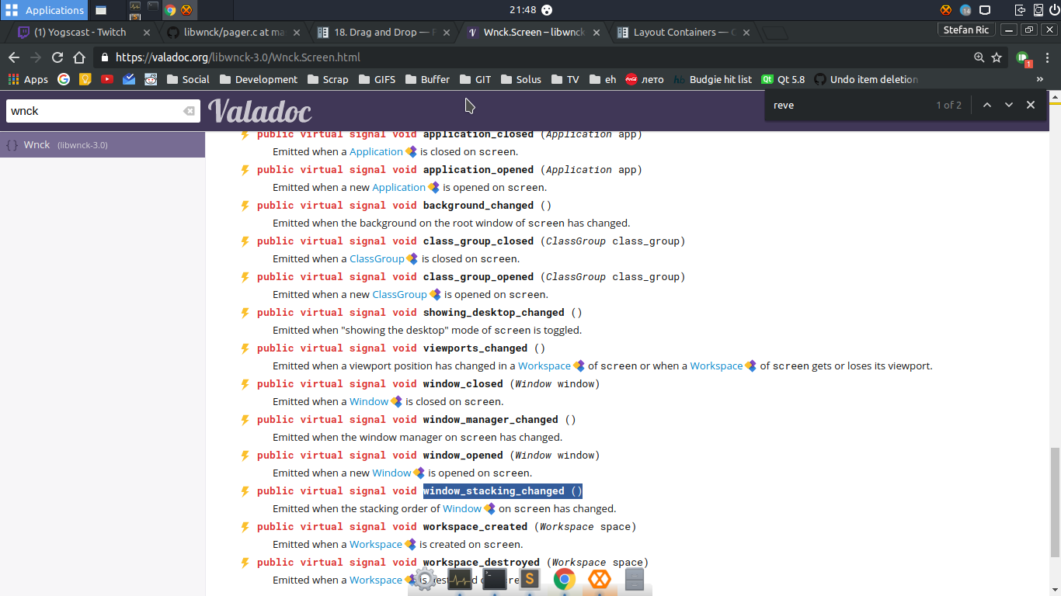The image size is (1061, 596).
Task: Bookmark this page with the star icon
Action: 997,57
